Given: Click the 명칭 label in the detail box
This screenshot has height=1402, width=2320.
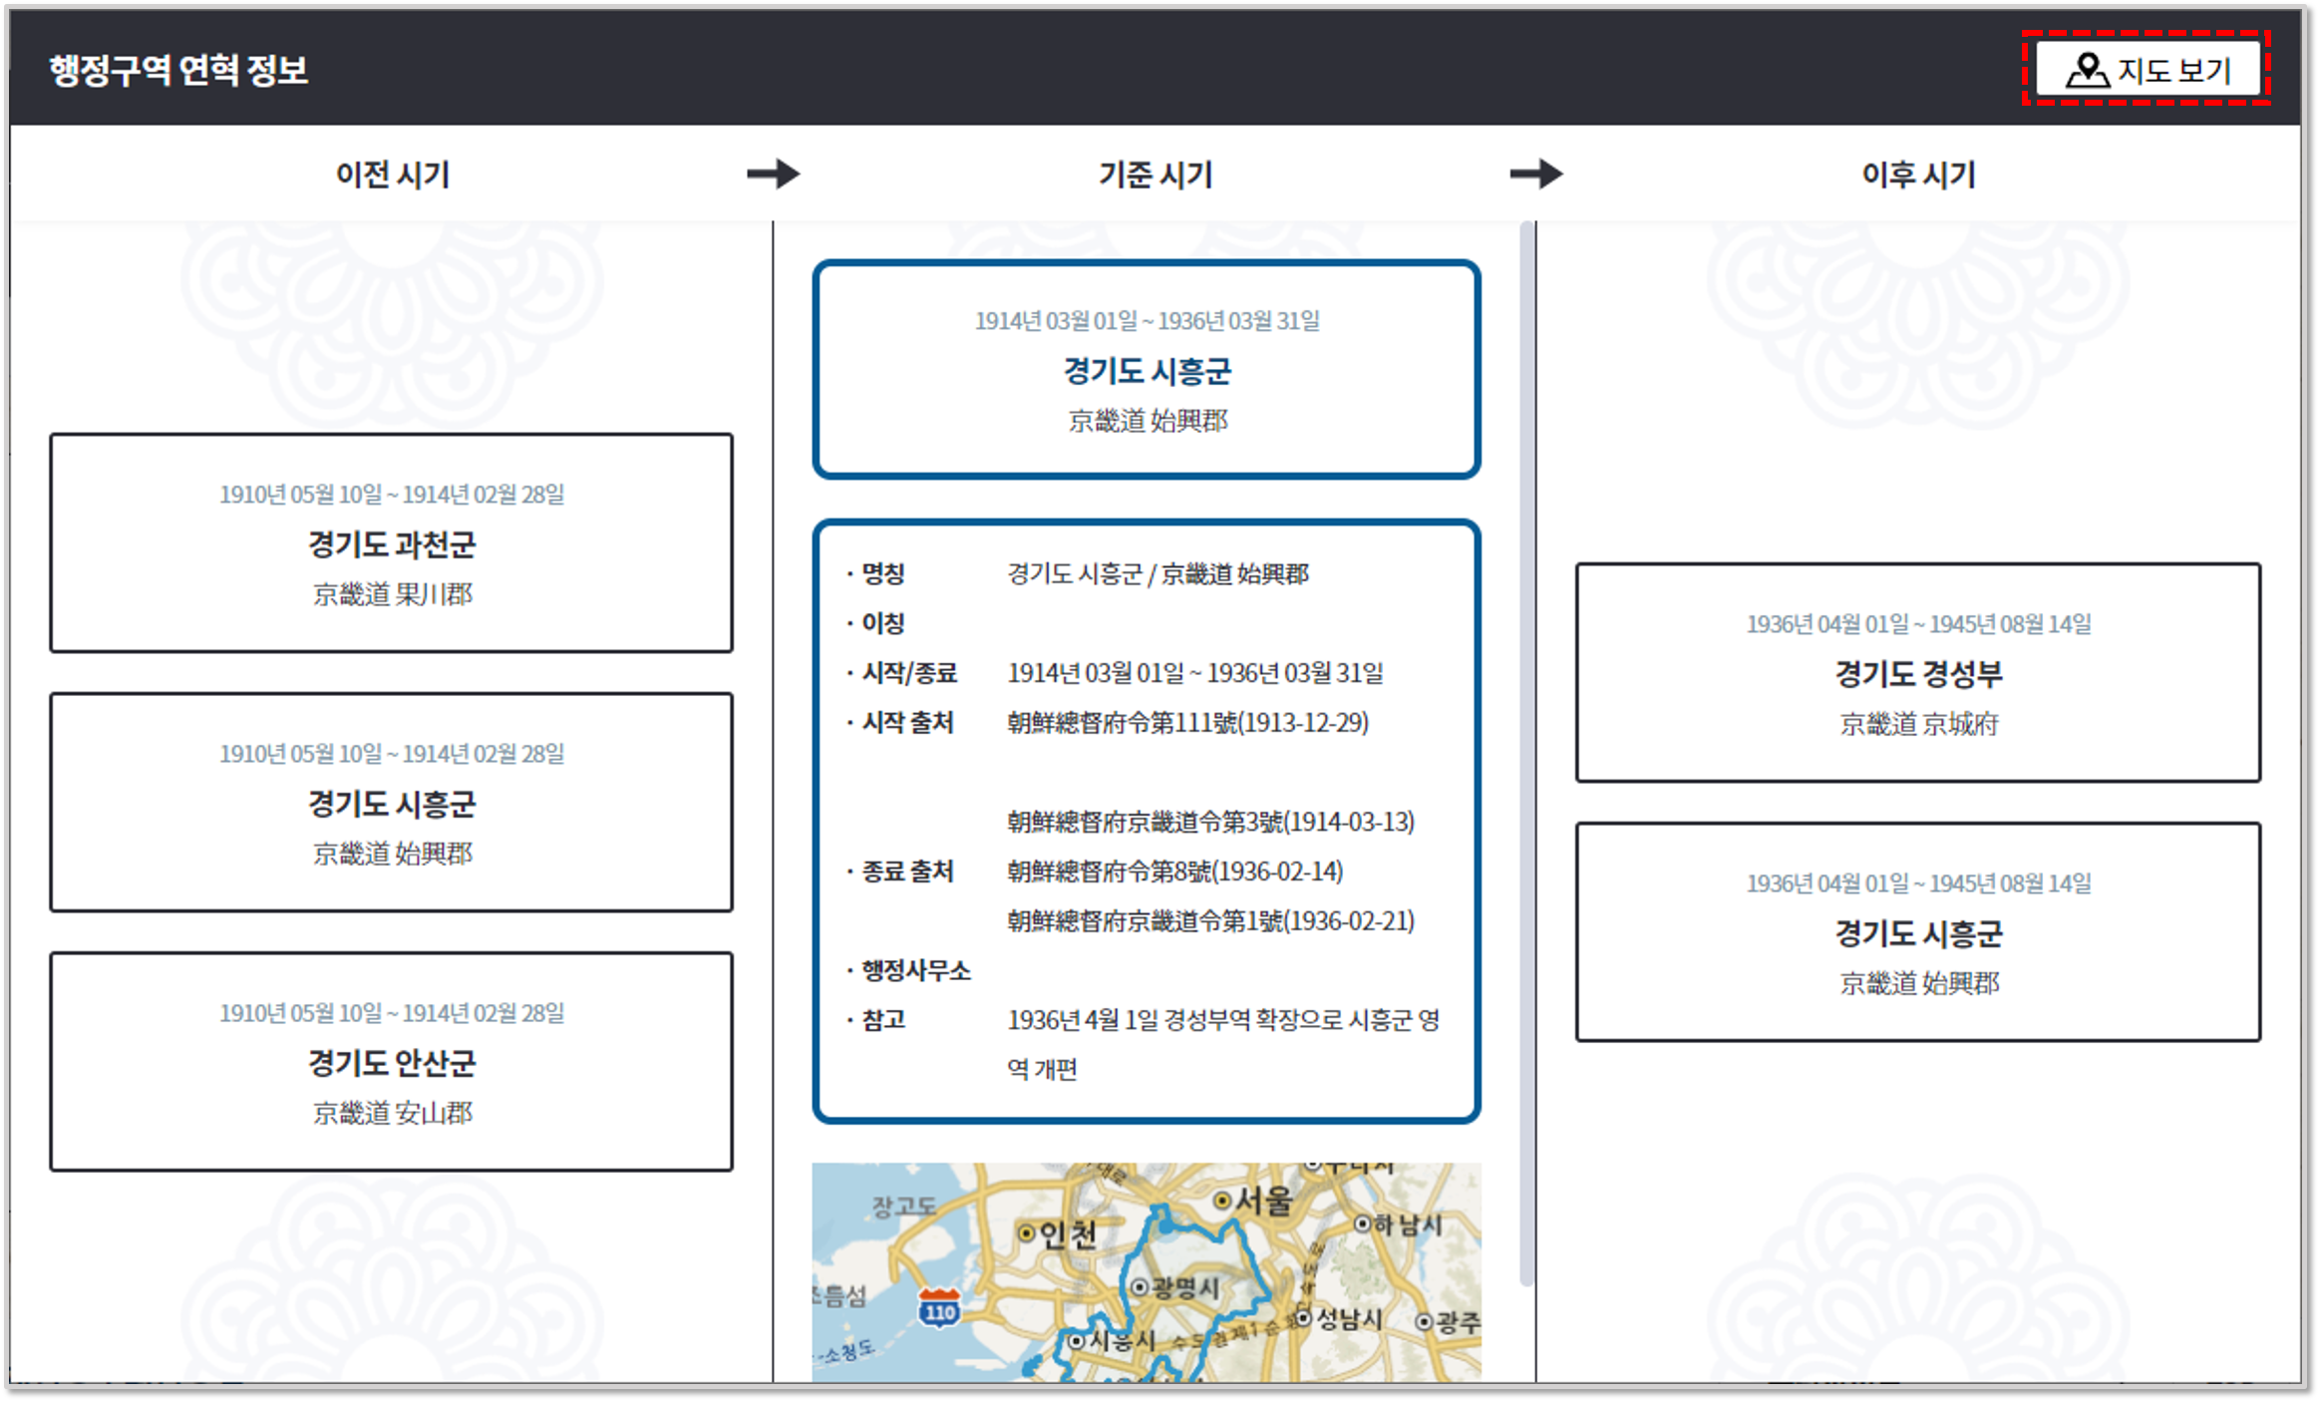Looking at the screenshot, I should pos(883,573).
